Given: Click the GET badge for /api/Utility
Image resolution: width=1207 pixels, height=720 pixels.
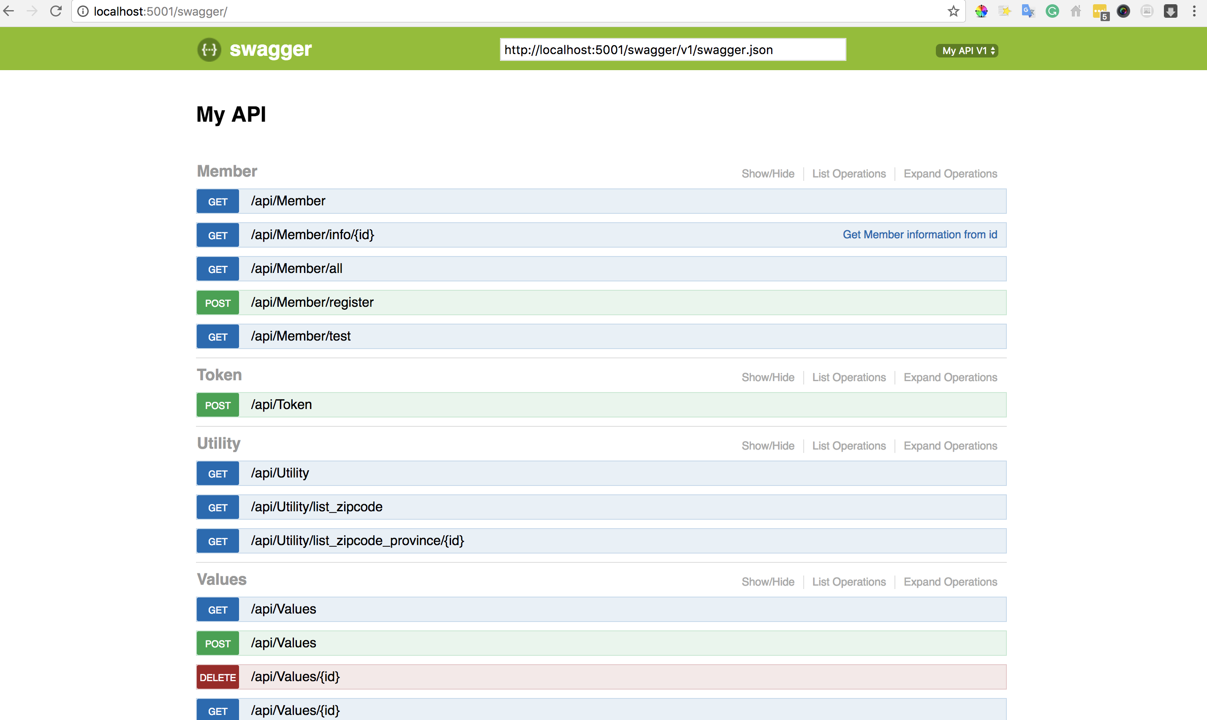Looking at the screenshot, I should point(218,474).
